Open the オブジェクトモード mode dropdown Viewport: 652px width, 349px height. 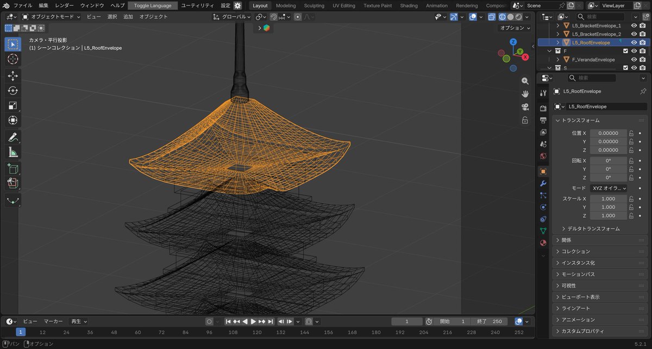coord(51,17)
